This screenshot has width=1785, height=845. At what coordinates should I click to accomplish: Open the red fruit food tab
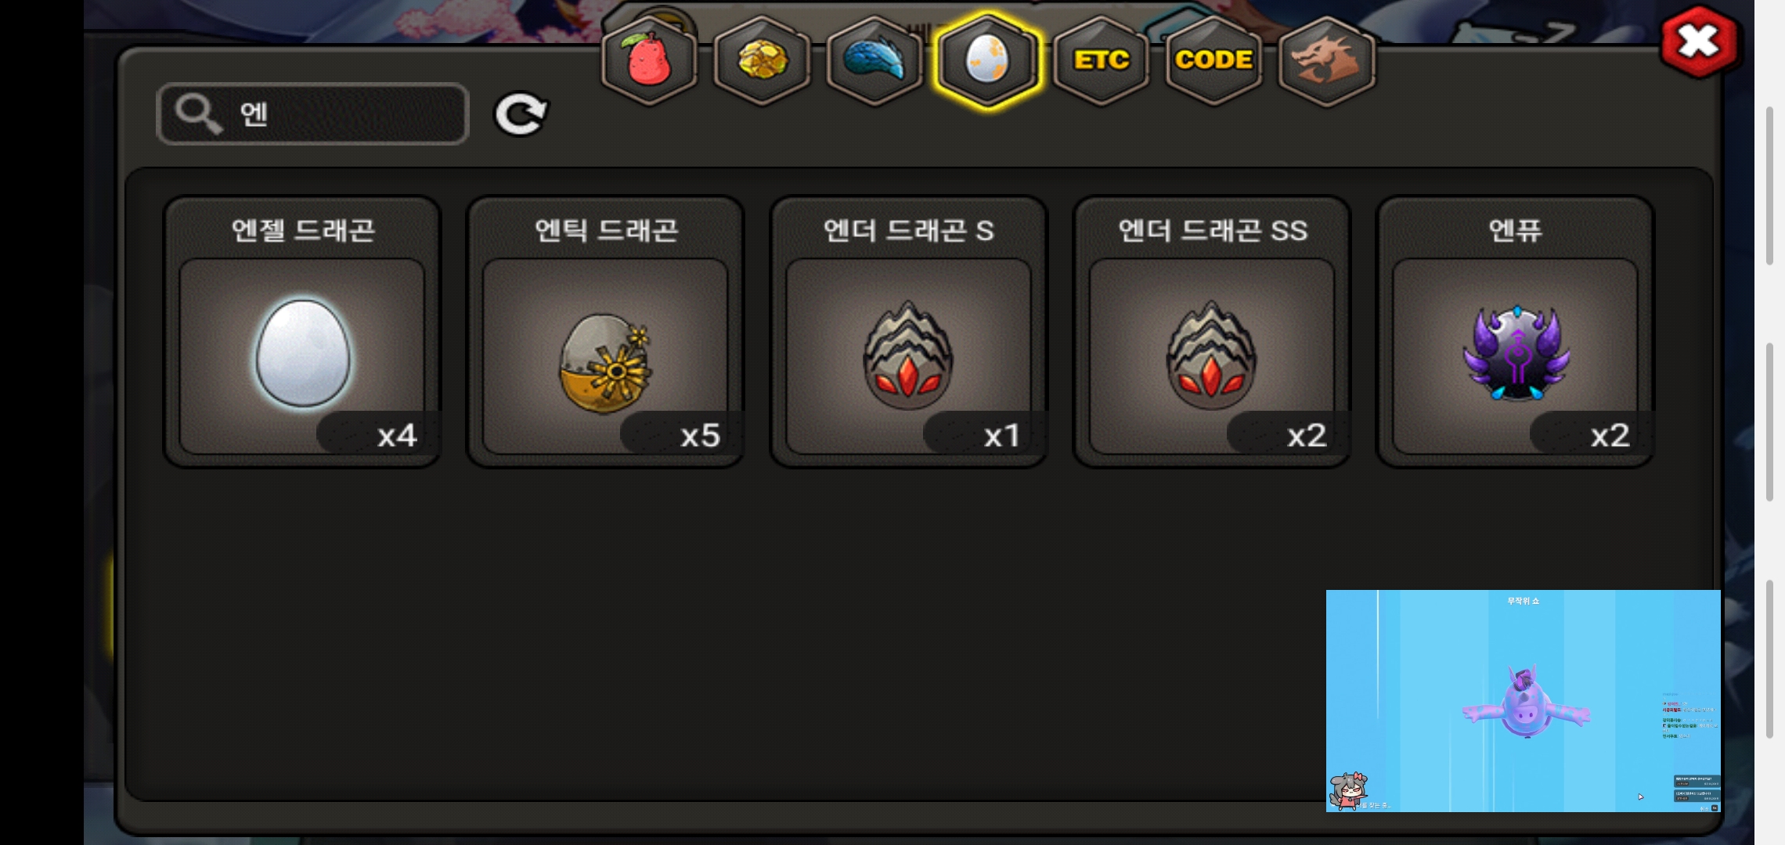point(649,61)
